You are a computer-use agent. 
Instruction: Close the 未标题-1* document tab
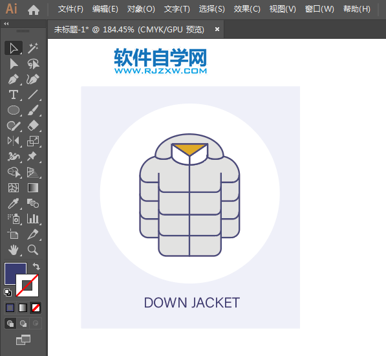(217, 29)
